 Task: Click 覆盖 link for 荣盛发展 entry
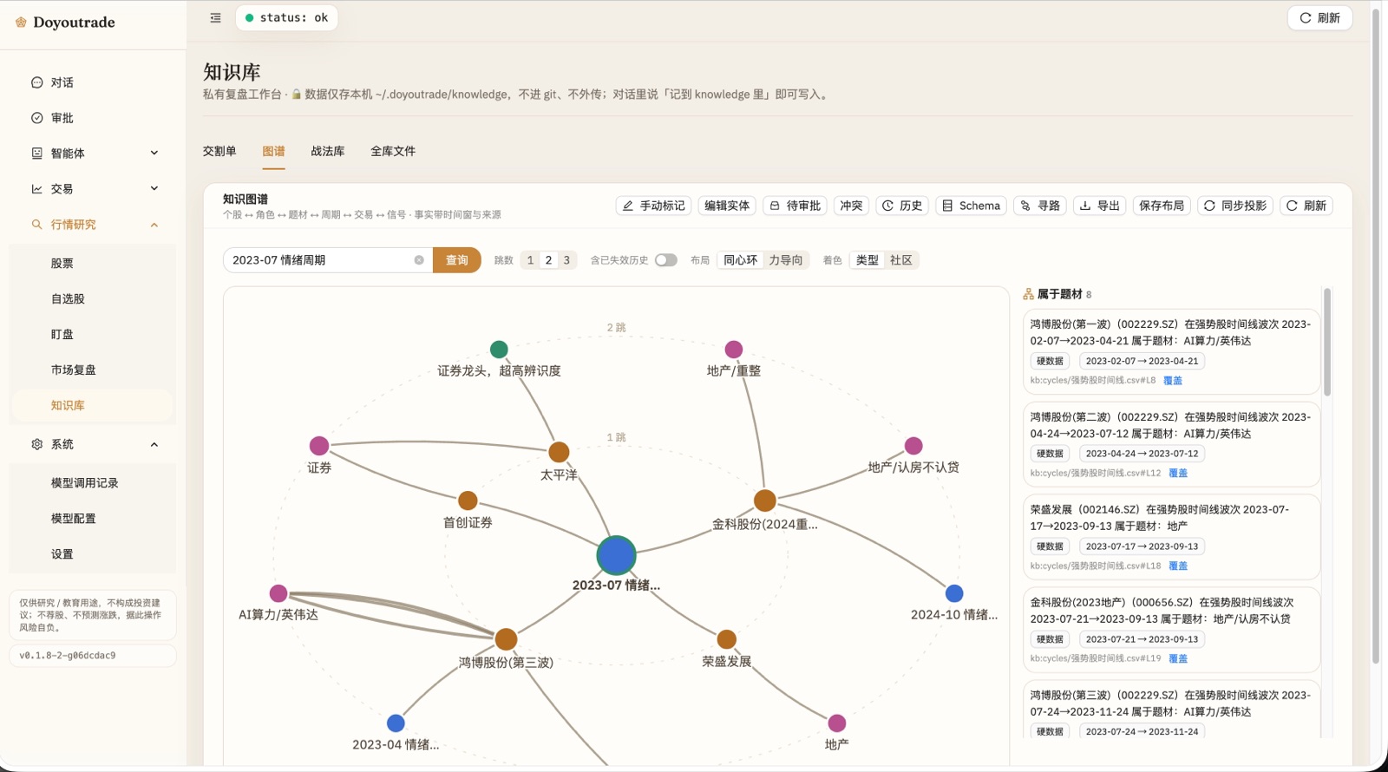(1178, 566)
